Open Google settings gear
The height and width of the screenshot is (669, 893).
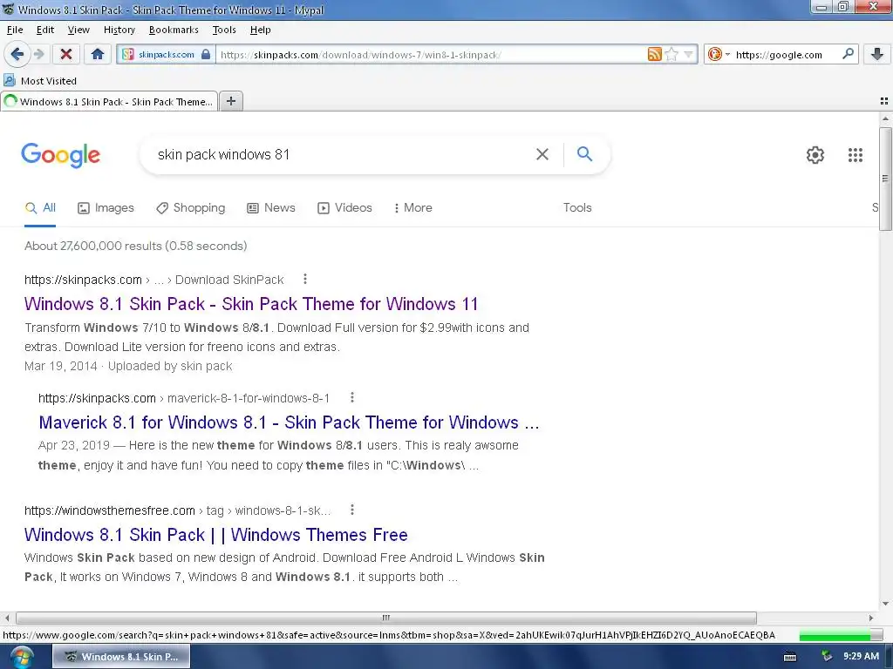point(815,155)
